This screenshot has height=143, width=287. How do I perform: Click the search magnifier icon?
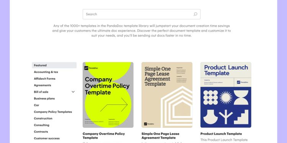195,14
